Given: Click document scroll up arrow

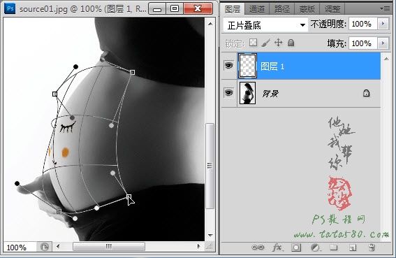Looking at the screenshot, I should 210,24.
